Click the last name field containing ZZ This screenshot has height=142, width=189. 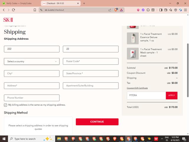click(x=91, y=49)
